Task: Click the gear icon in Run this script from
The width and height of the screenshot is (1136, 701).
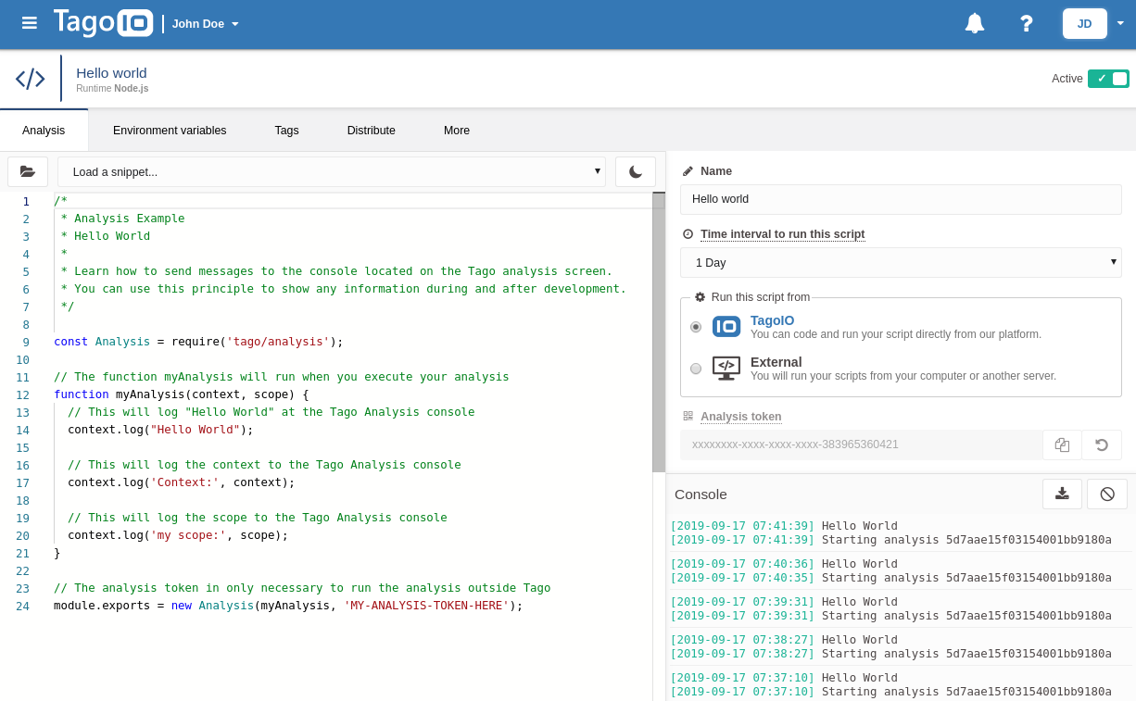Action: tap(700, 297)
